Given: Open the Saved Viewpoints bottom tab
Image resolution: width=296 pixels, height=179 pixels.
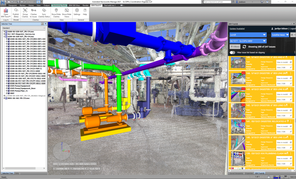Looking at the screenshot, I should (x=236, y=173).
